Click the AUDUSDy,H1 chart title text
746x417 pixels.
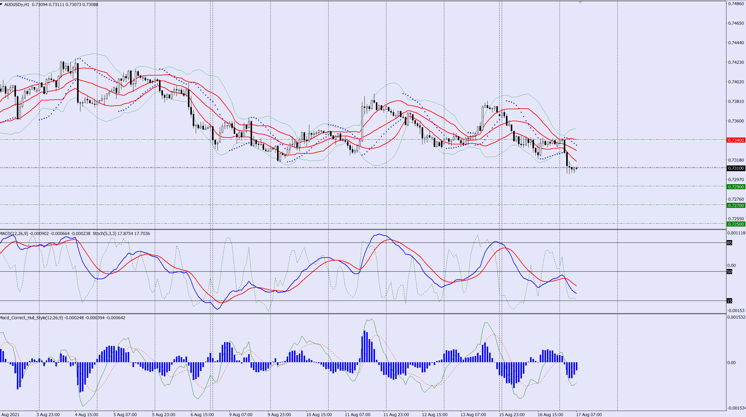pos(17,5)
